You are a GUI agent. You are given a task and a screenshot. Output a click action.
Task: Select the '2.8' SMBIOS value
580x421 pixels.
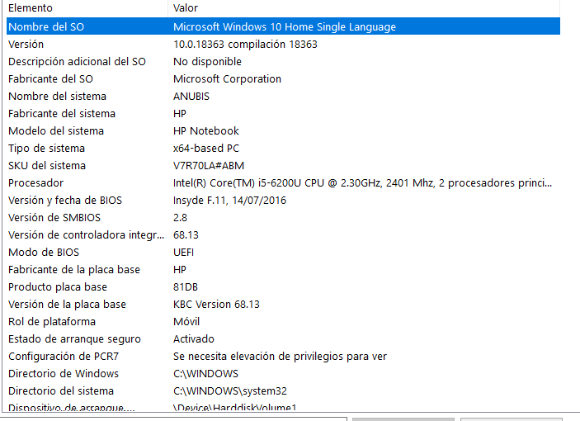click(x=180, y=218)
